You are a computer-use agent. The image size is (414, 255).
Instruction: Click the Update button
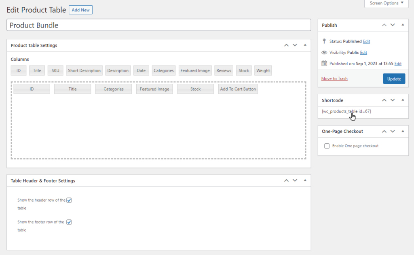tap(394, 79)
